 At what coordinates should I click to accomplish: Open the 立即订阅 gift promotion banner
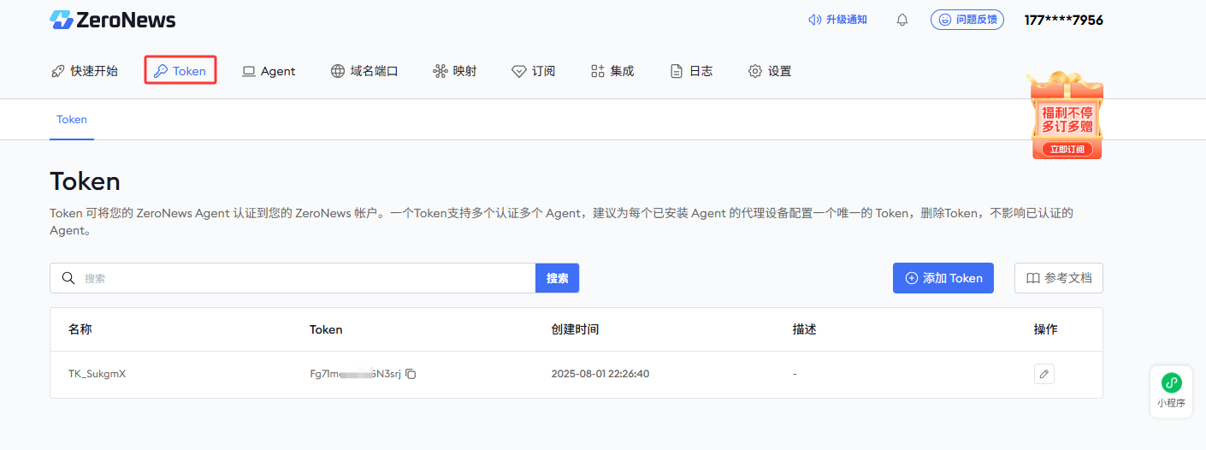pos(1067,116)
